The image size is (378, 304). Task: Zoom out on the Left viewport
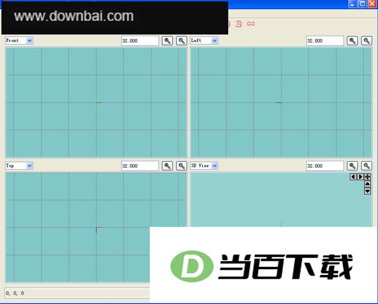click(367, 41)
